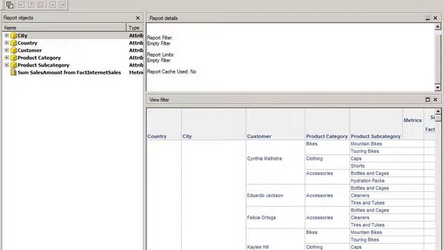
Task: Select Product Category in Report objects
Action: 73,58
